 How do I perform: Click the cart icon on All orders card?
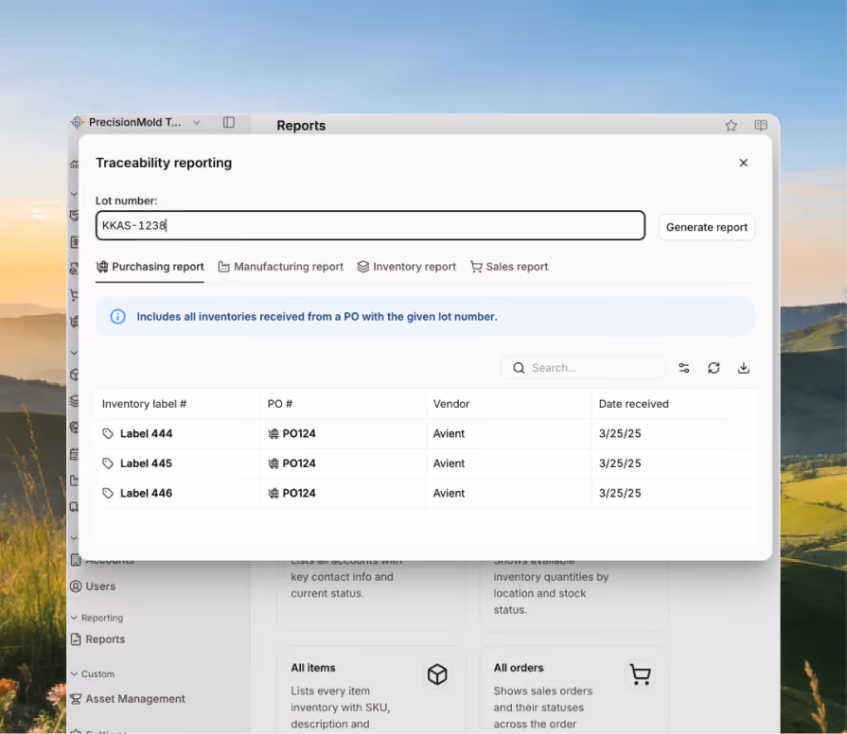tap(640, 674)
